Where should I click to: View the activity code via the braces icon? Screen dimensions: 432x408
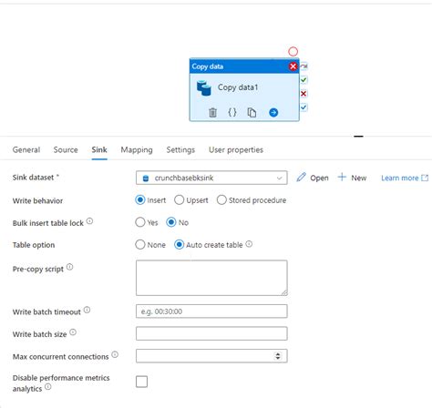(232, 112)
